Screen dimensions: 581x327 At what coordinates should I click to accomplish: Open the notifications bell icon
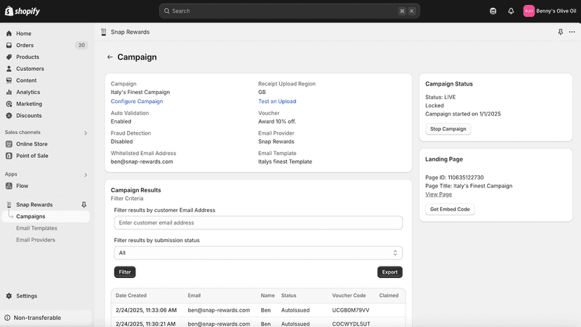pyautogui.click(x=511, y=11)
